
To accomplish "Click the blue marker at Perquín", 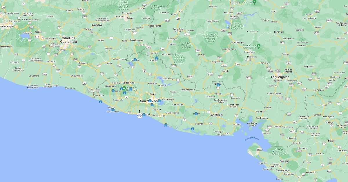I will coord(218,84).
